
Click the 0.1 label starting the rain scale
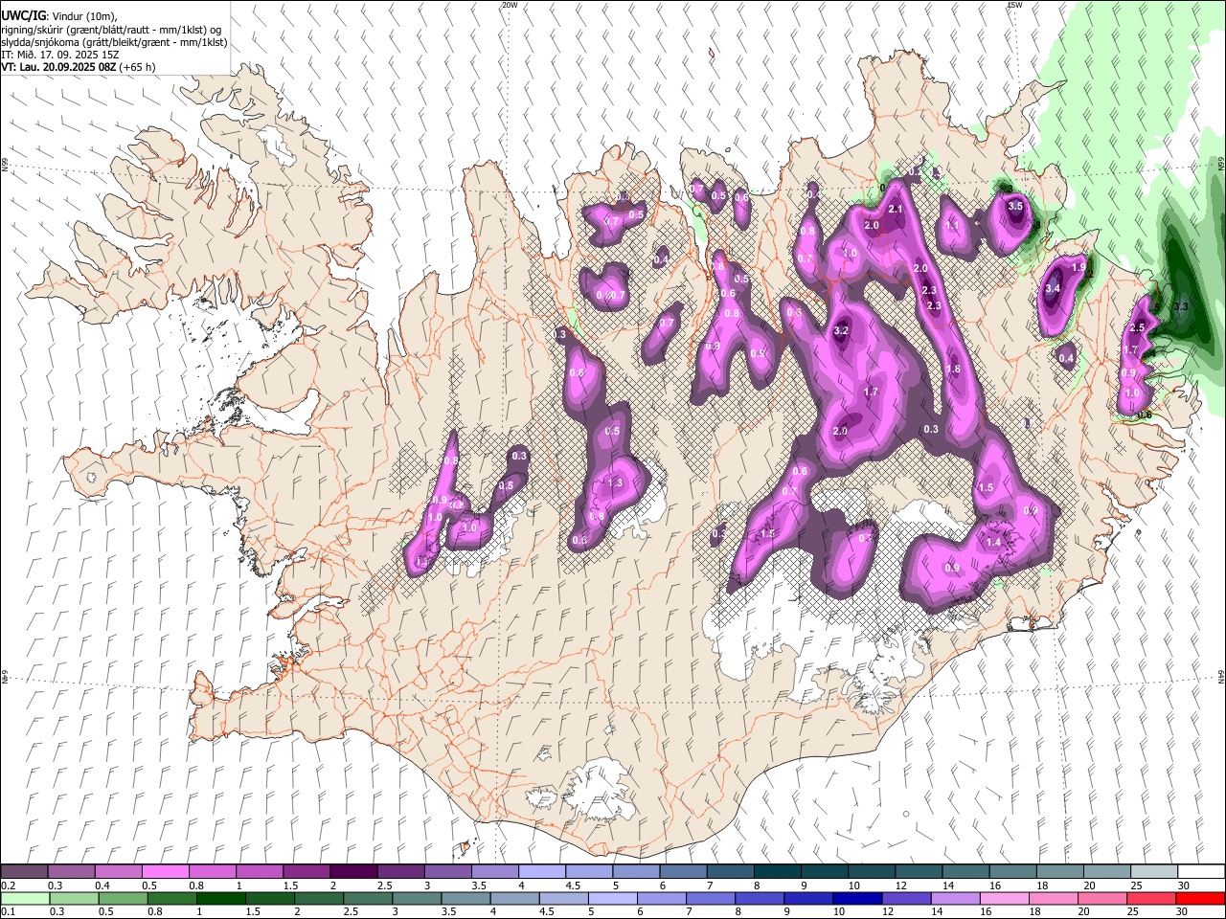[7, 912]
